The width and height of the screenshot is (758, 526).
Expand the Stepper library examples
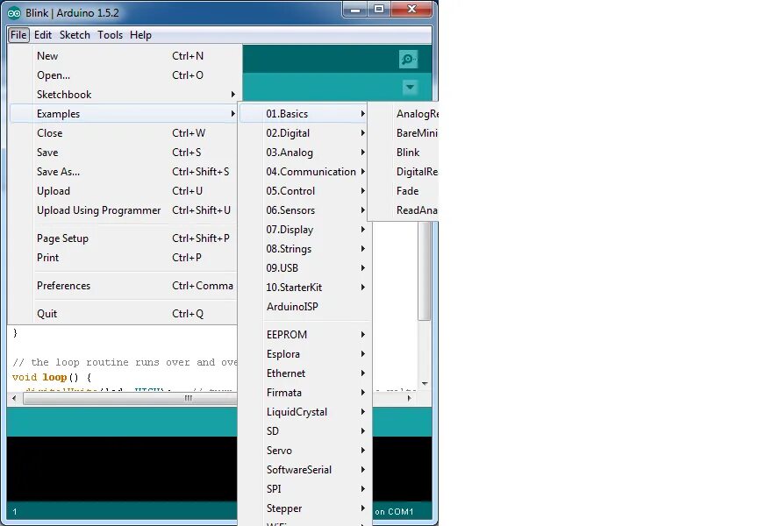point(304,509)
